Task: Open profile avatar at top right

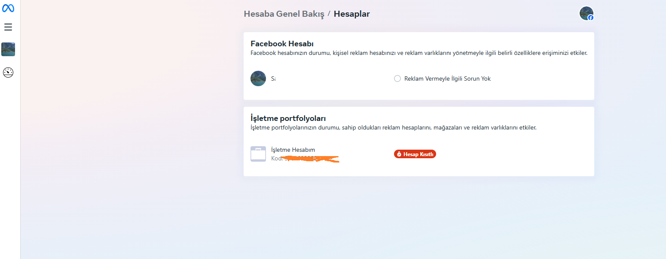Action: tap(586, 13)
